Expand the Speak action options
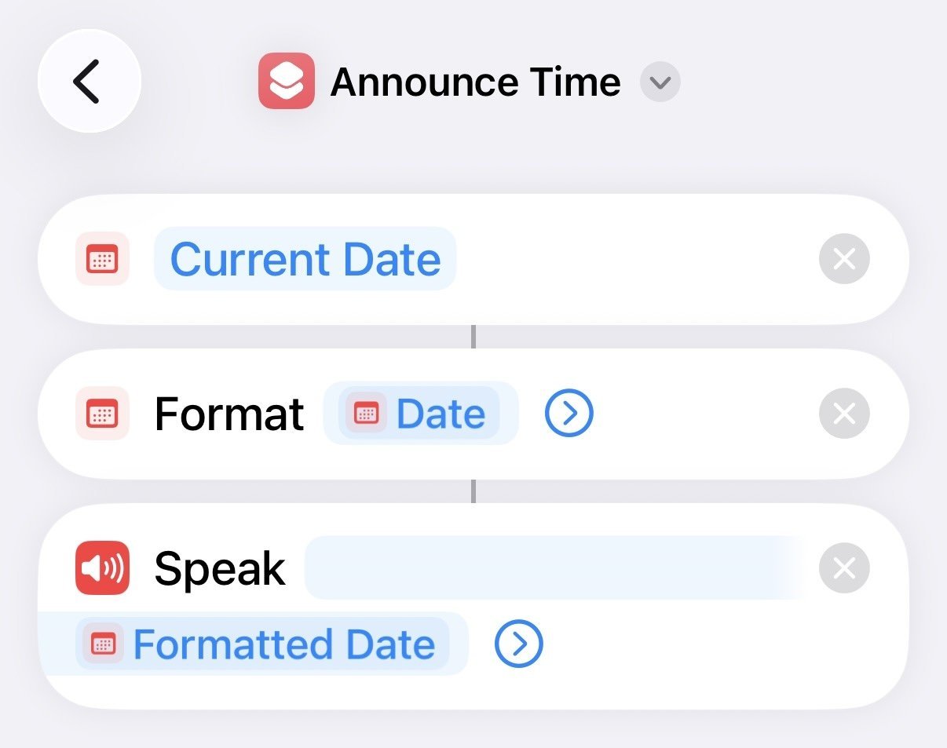 click(519, 644)
